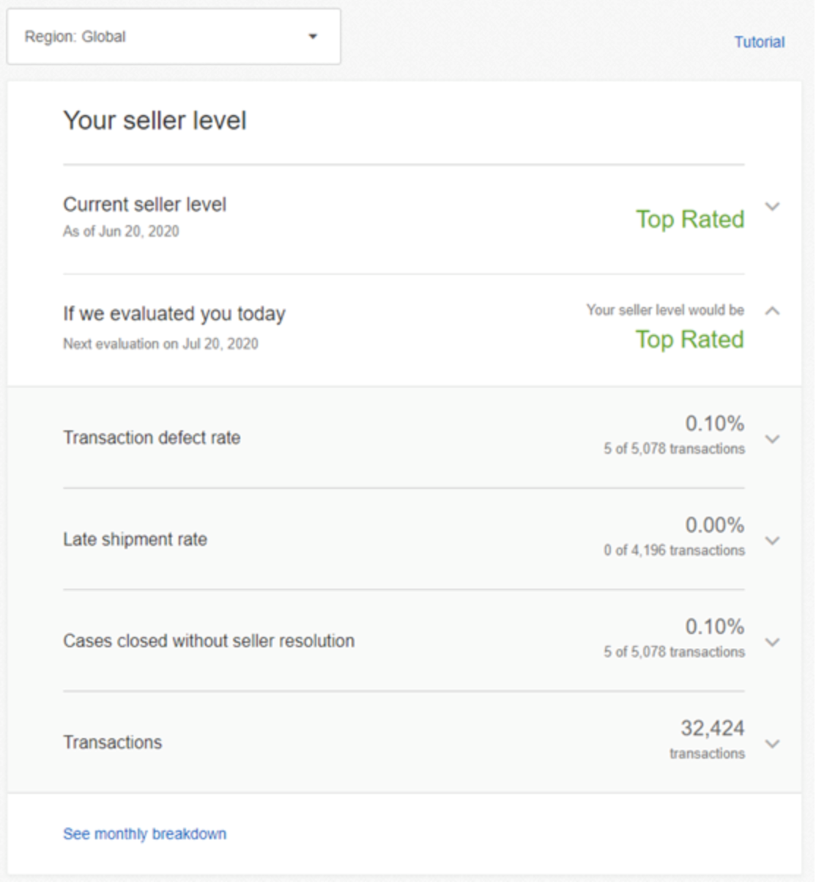The width and height of the screenshot is (816, 884).
Task: Click Top Rated under 'Your seller level would be'
Action: (689, 339)
